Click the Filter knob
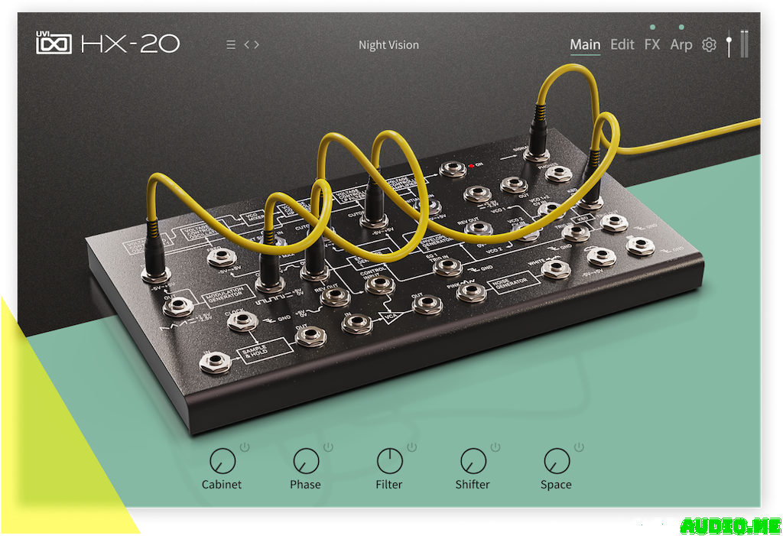Viewport: 783px width, 536px height. [x=389, y=460]
